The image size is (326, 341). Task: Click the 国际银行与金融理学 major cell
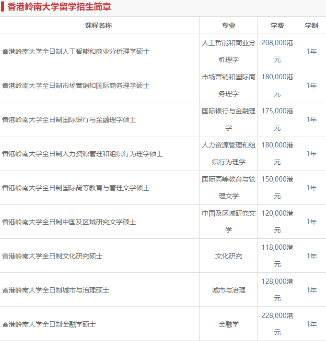tap(229, 120)
